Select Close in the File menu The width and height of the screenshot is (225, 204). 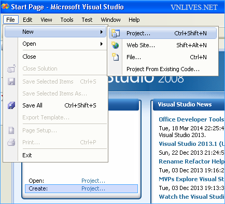pos(55,57)
